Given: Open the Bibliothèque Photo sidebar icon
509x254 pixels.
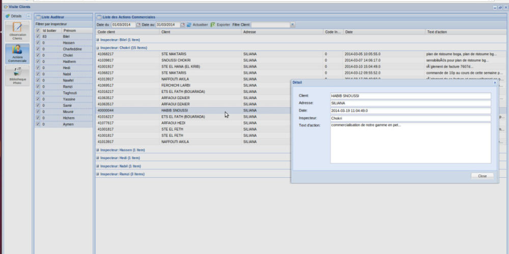Looking at the screenshot, I should click(x=17, y=74).
